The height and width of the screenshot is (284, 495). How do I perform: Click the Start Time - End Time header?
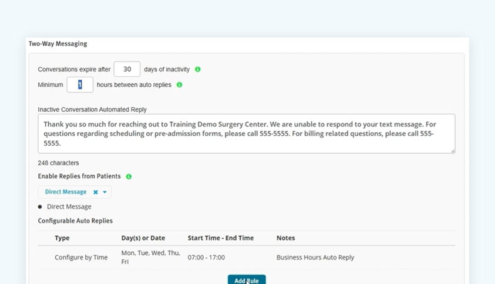point(221,238)
